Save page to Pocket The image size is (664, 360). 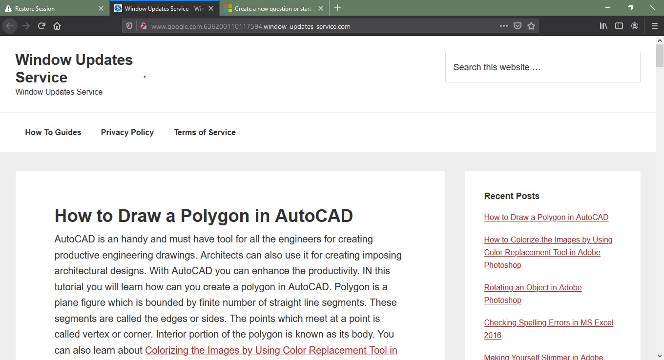pyautogui.click(x=518, y=26)
